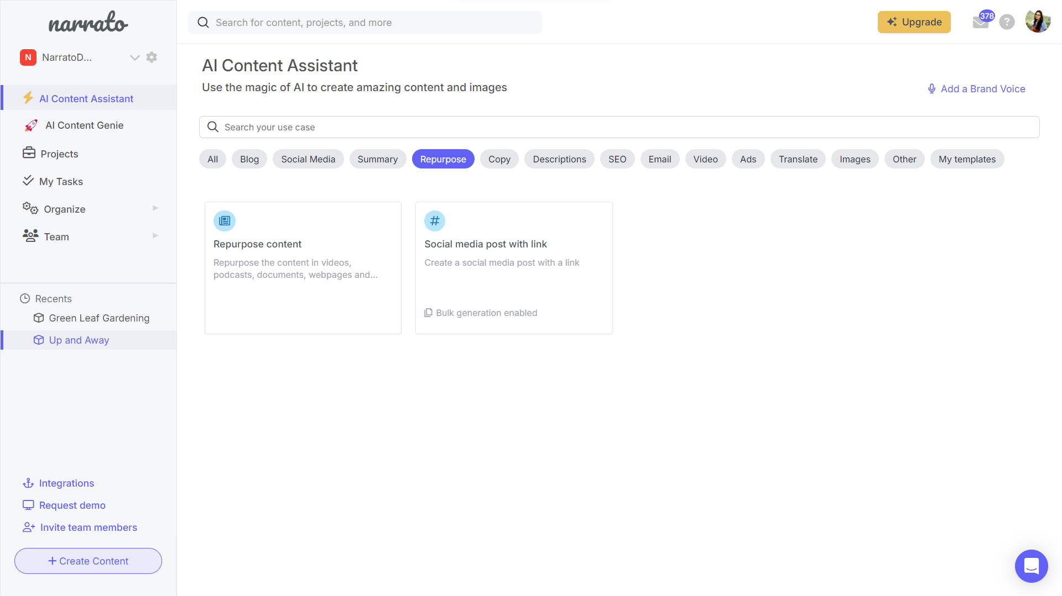
Task: Click the clock Recents icon
Action: pos(25,298)
